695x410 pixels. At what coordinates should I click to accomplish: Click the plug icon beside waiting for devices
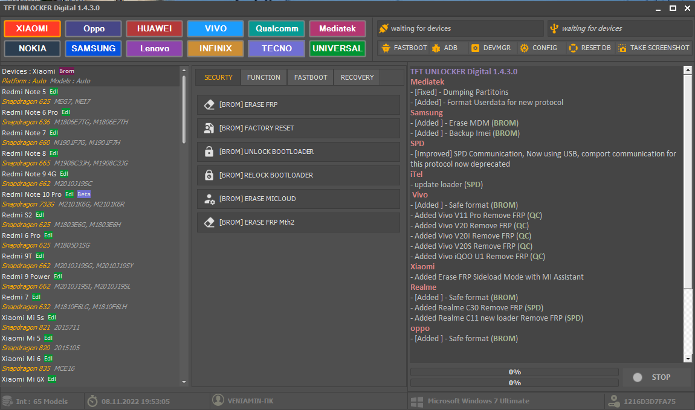tap(383, 28)
